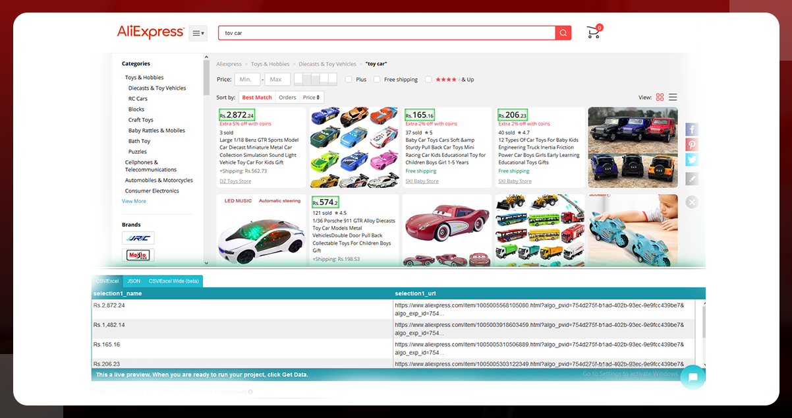Open the buses and trucks thumbnail

tap(540, 229)
